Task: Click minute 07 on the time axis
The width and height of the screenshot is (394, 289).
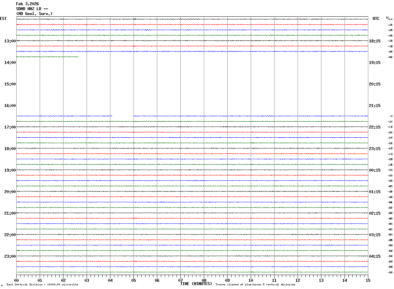Action: (180, 280)
